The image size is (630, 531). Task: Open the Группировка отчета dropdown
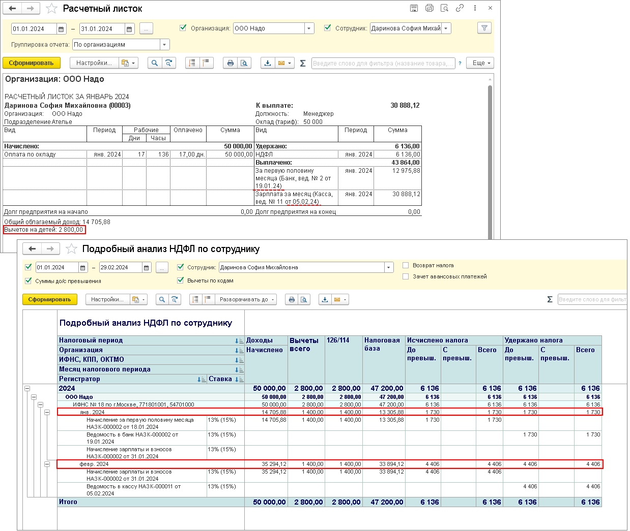tap(164, 45)
